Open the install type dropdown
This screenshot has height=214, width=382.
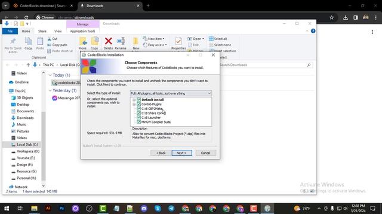pyautogui.click(x=171, y=93)
